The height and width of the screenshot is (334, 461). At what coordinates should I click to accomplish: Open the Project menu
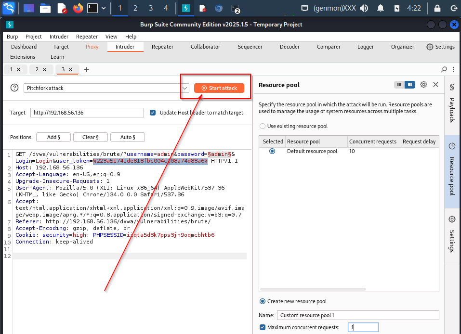(x=34, y=37)
